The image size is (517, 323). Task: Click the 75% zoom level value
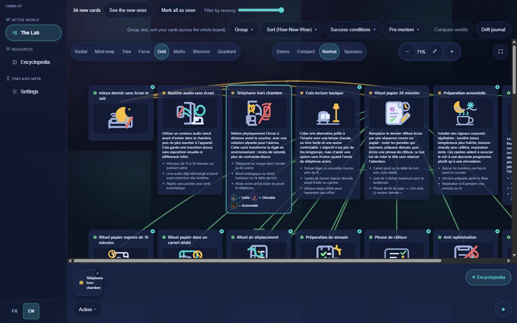pos(421,52)
